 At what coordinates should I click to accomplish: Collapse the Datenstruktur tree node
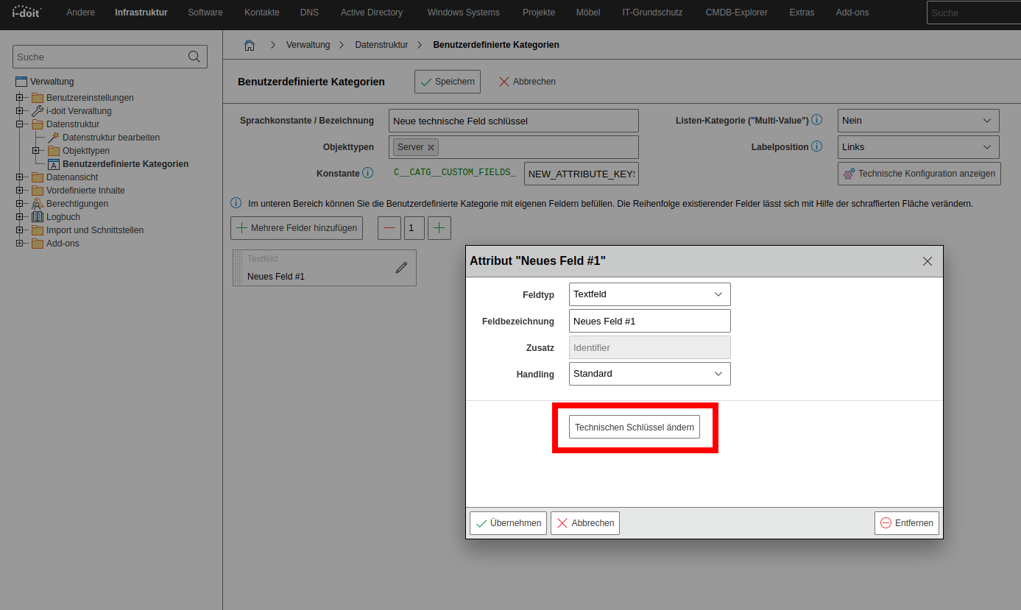point(20,124)
